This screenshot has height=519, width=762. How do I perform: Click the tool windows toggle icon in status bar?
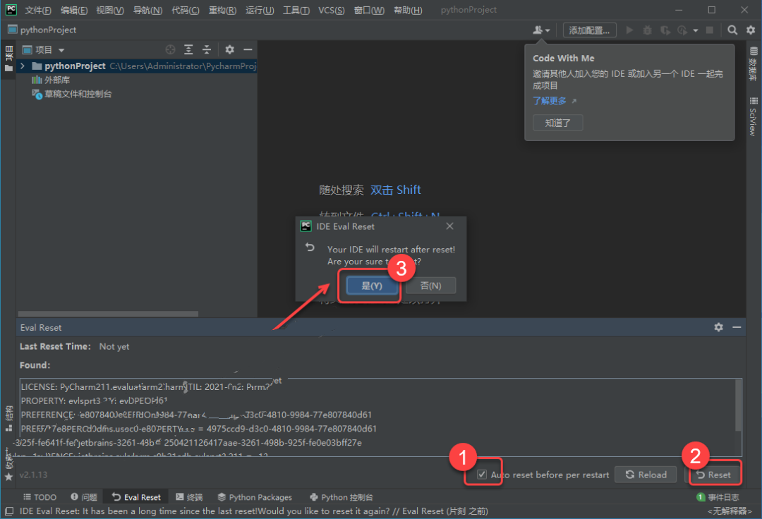[x=8, y=511]
